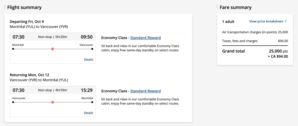Expand the price breakdown chevron arrow
Viewport: 298px width, 126px height.
286,21
